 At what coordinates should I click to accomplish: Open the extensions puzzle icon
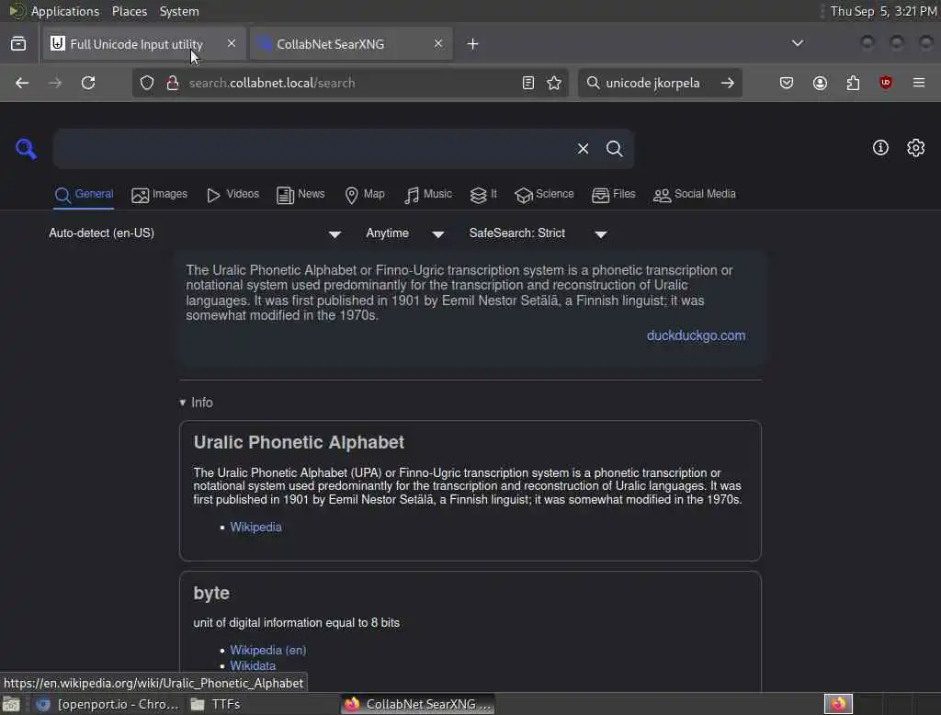coord(853,83)
